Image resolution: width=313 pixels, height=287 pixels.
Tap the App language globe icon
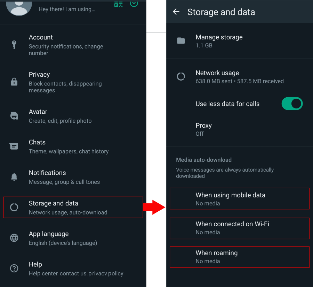pos(14,238)
